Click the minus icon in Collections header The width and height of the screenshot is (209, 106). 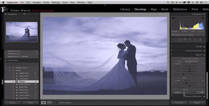(34, 60)
